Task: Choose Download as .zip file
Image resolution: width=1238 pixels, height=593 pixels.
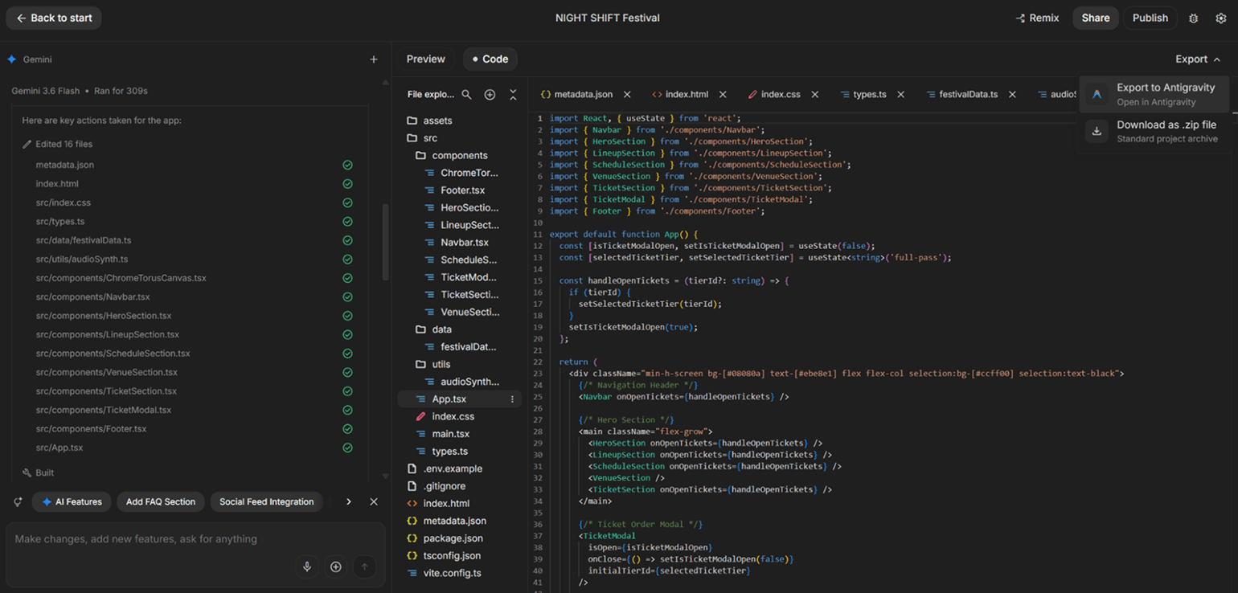Action: [x=1154, y=131]
